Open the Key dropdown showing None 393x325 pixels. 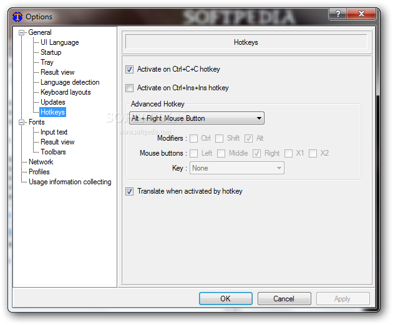coord(237,168)
